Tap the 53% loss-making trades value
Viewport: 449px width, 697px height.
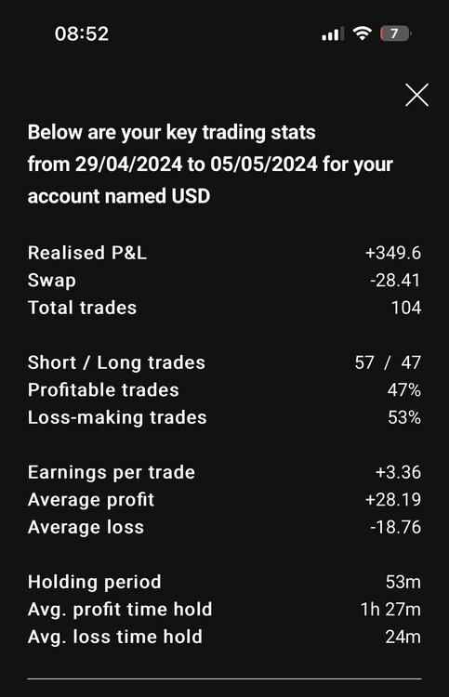pos(404,417)
